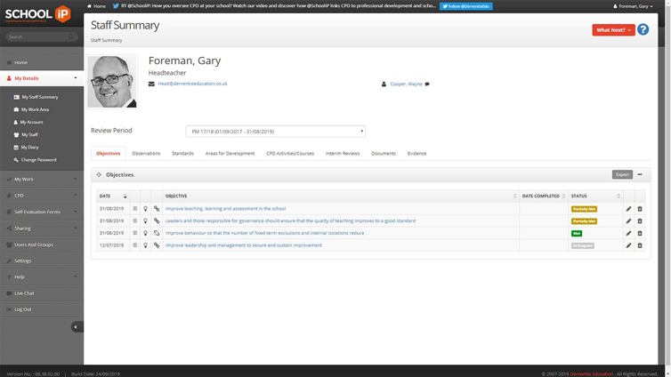671x377 pixels.
Task: Delete the 'Leaders and those responsible' objective
Action: click(640, 221)
